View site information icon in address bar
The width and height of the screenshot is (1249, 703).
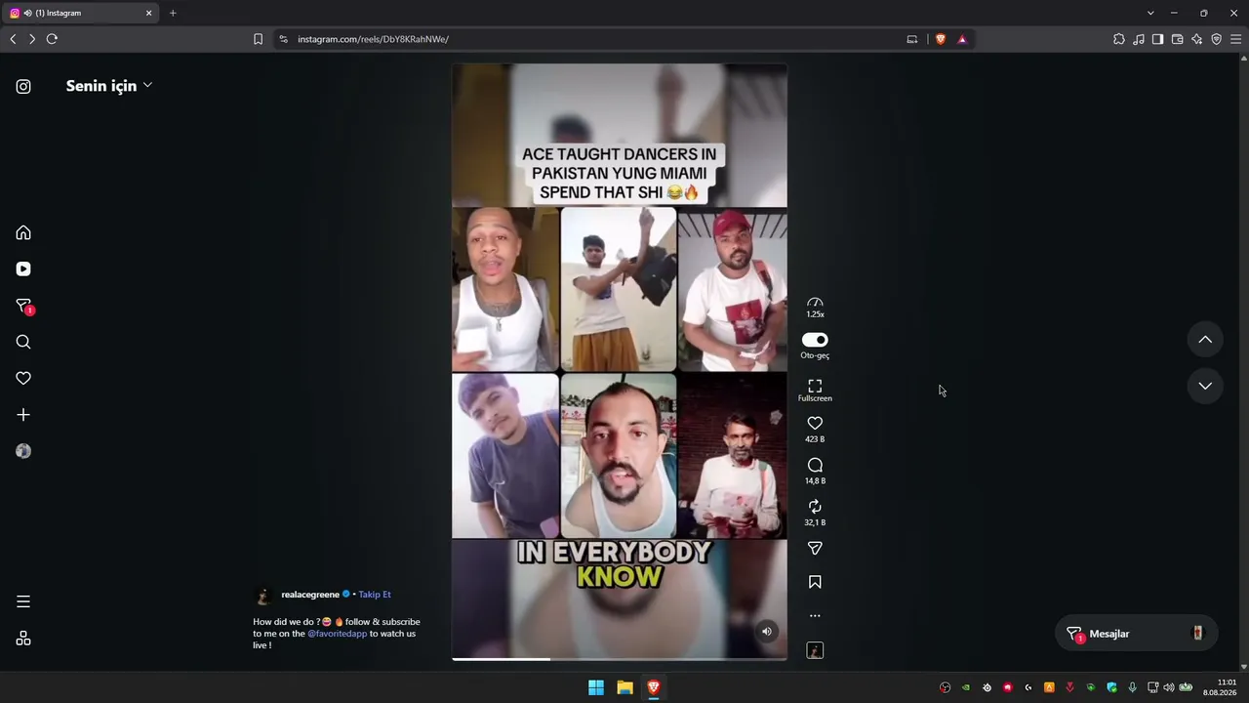click(283, 39)
